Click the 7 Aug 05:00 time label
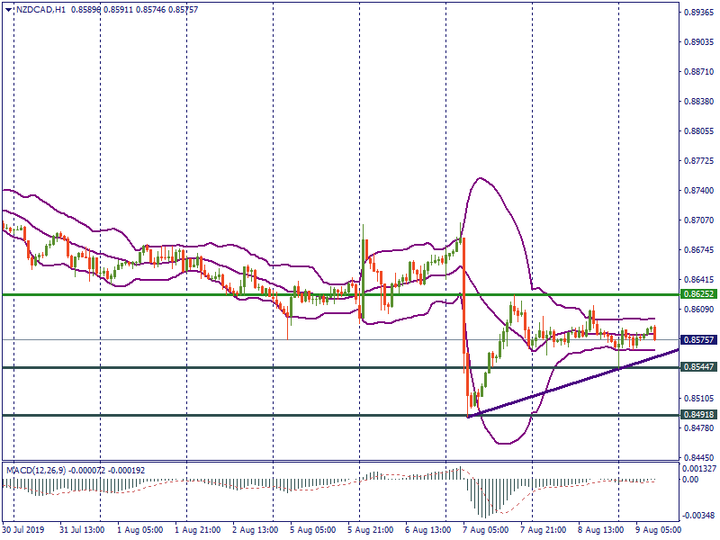The width and height of the screenshot is (720, 540). tap(486, 531)
